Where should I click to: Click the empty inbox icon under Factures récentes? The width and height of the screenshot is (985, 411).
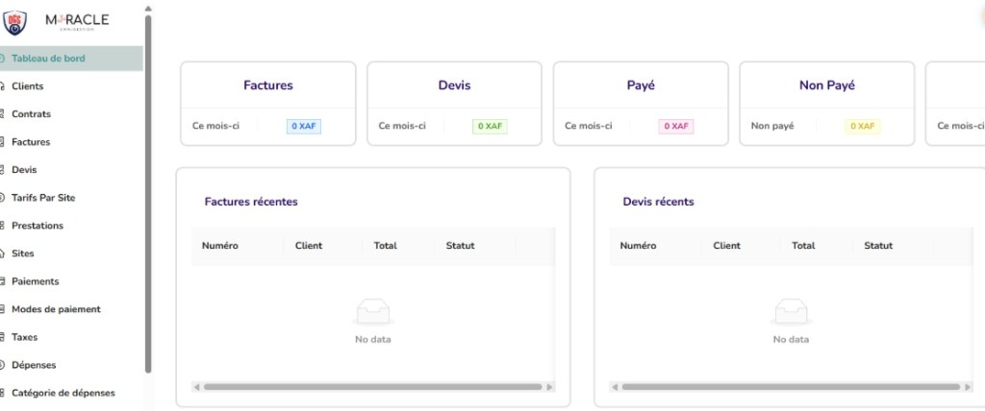373,312
